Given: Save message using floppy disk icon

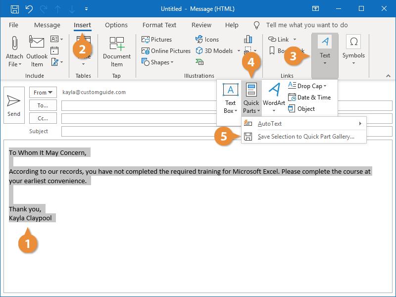Looking at the screenshot, I should click(x=14, y=9).
